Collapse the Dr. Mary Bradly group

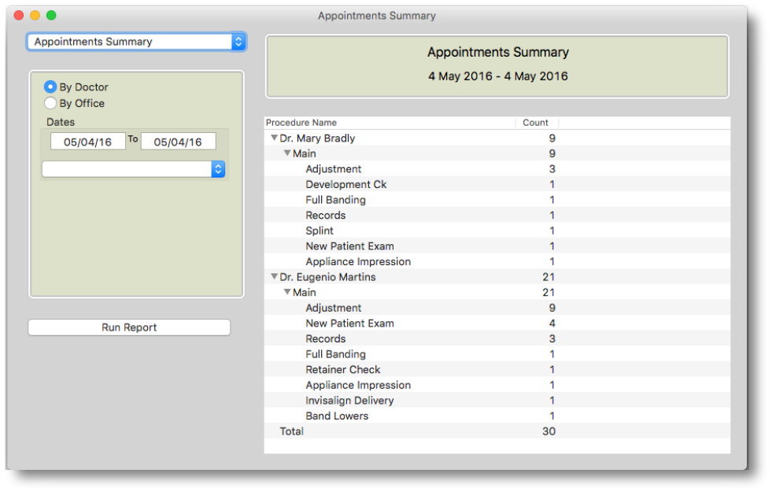click(274, 139)
